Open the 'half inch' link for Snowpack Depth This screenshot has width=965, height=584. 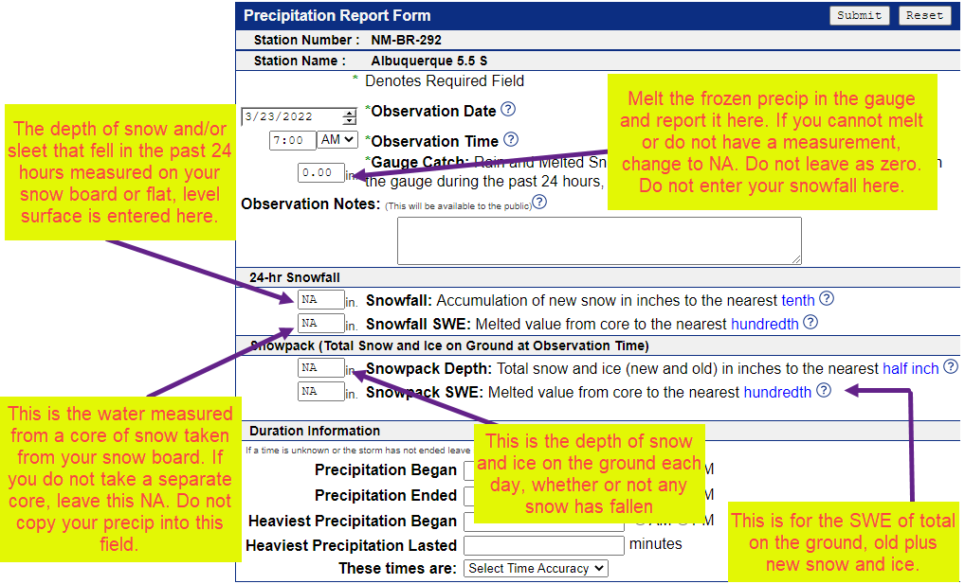910,368
